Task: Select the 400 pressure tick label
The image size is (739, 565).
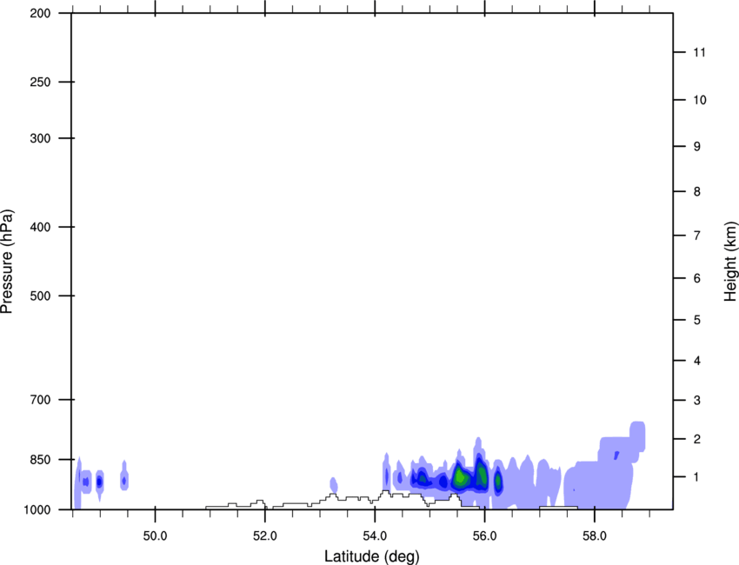Action: (40, 227)
